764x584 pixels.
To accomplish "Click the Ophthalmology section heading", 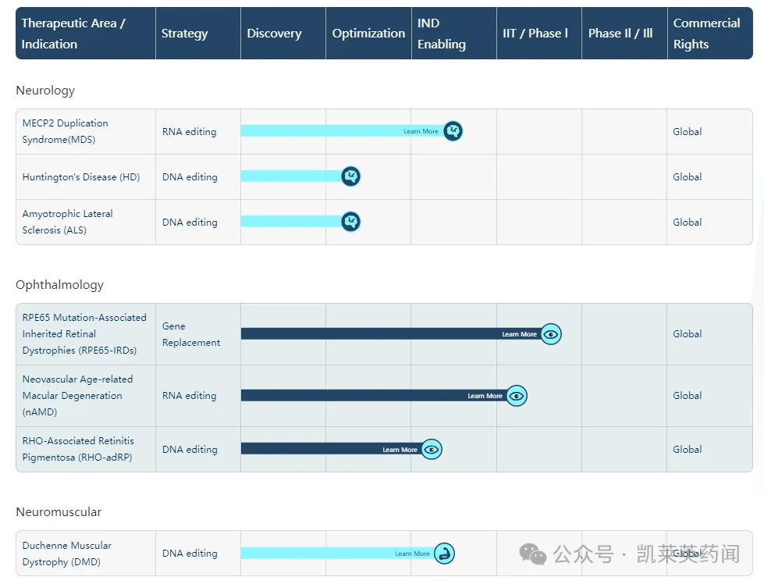I will coord(59,285).
